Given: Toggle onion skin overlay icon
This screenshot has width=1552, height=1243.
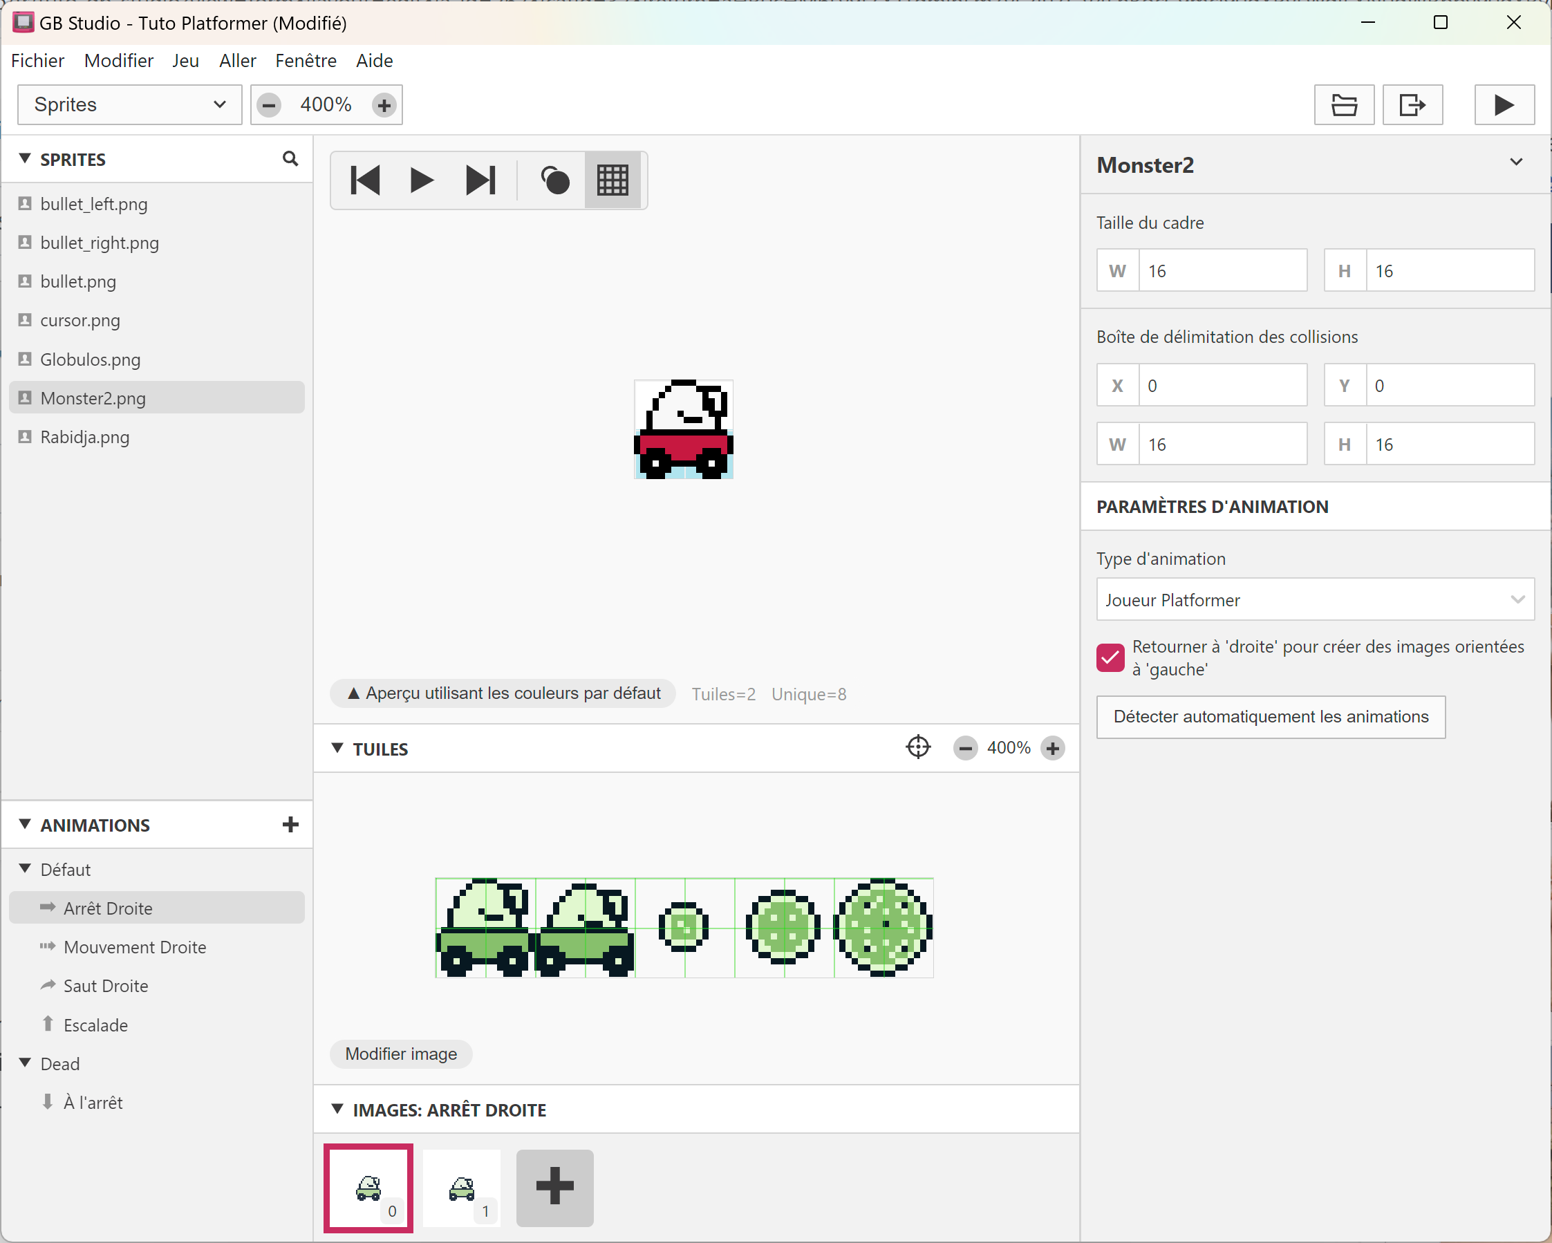Looking at the screenshot, I should 554,180.
